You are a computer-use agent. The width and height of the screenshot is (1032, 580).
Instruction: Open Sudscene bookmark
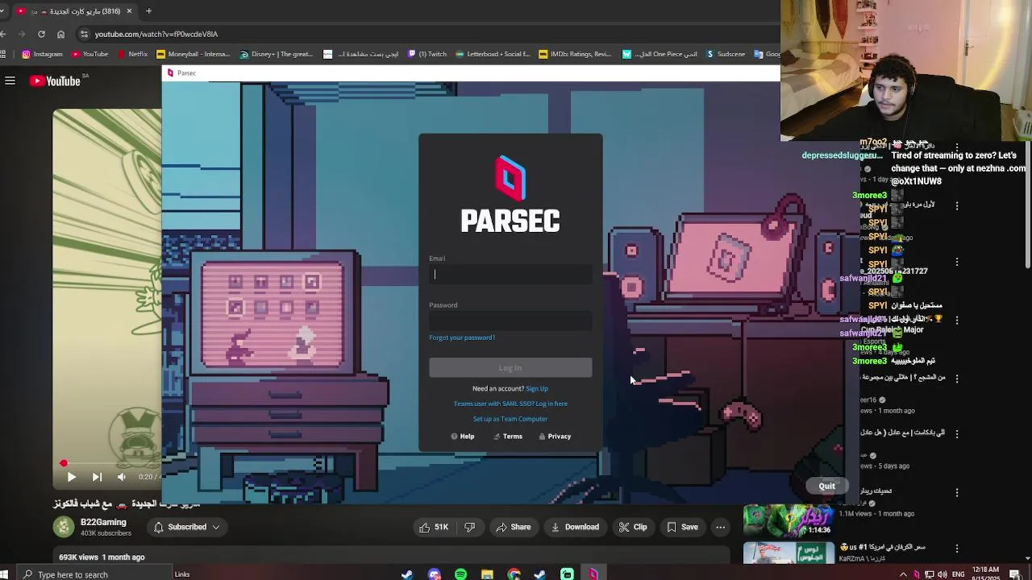[x=726, y=54]
